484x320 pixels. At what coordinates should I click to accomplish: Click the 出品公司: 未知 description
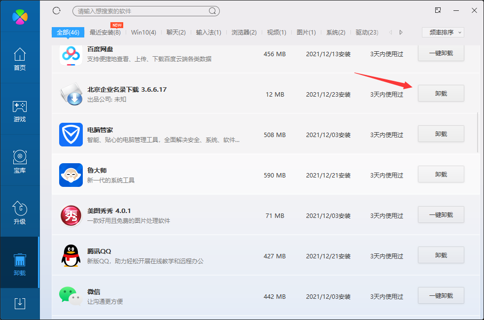click(107, 100)
